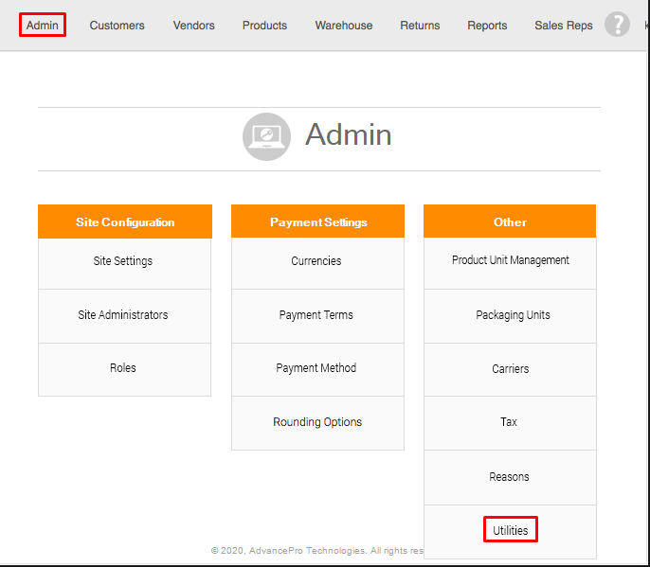
Task: Select Payment Method option
Action: coord(316,368)
